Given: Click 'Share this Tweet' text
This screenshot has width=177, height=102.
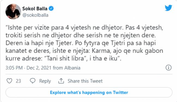Looking at the screenshot, I should pos(85,81).
